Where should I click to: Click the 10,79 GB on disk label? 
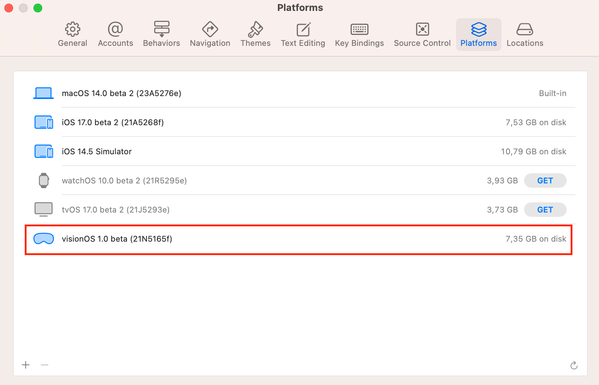coord(534,151)
